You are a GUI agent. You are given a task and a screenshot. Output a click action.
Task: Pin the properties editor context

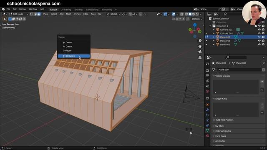pos(263,63)
